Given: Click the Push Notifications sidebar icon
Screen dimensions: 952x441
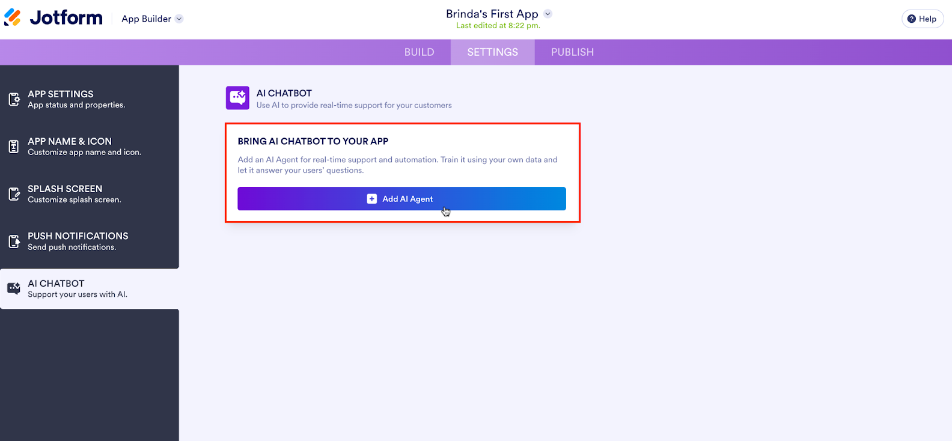Looking at the screenshot, I should click(14, 242).
